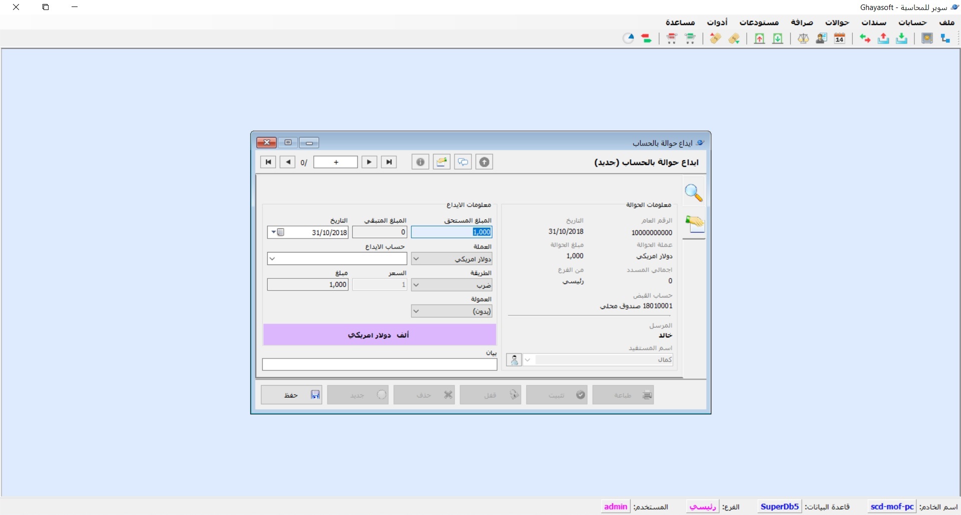
Task: Open the أدوات menu
Action: pyautogui.click(x=717, y=22)
